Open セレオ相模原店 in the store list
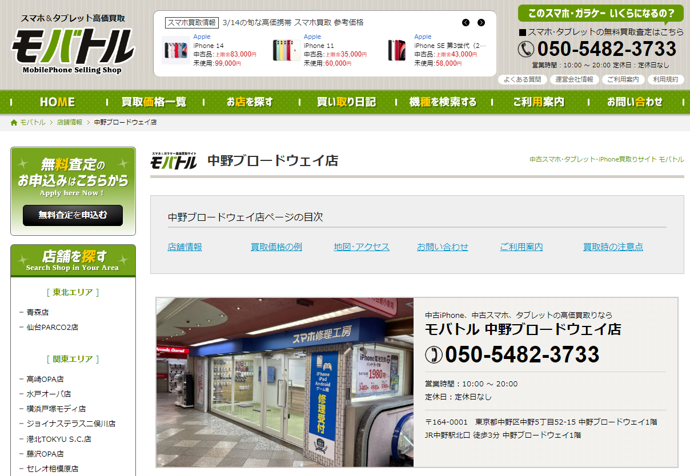 click(53, 469)
